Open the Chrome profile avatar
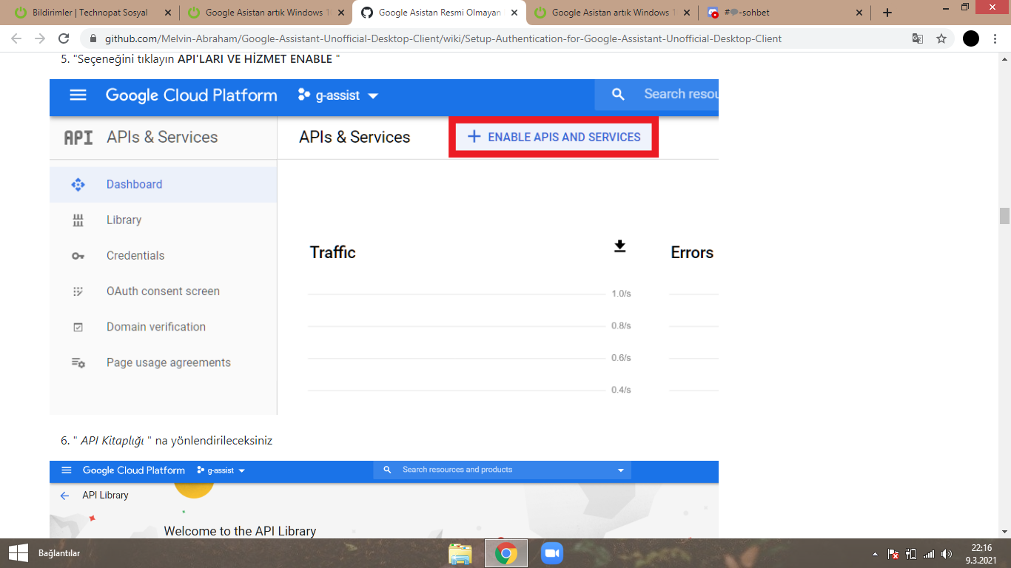 (x=971, y=38)
